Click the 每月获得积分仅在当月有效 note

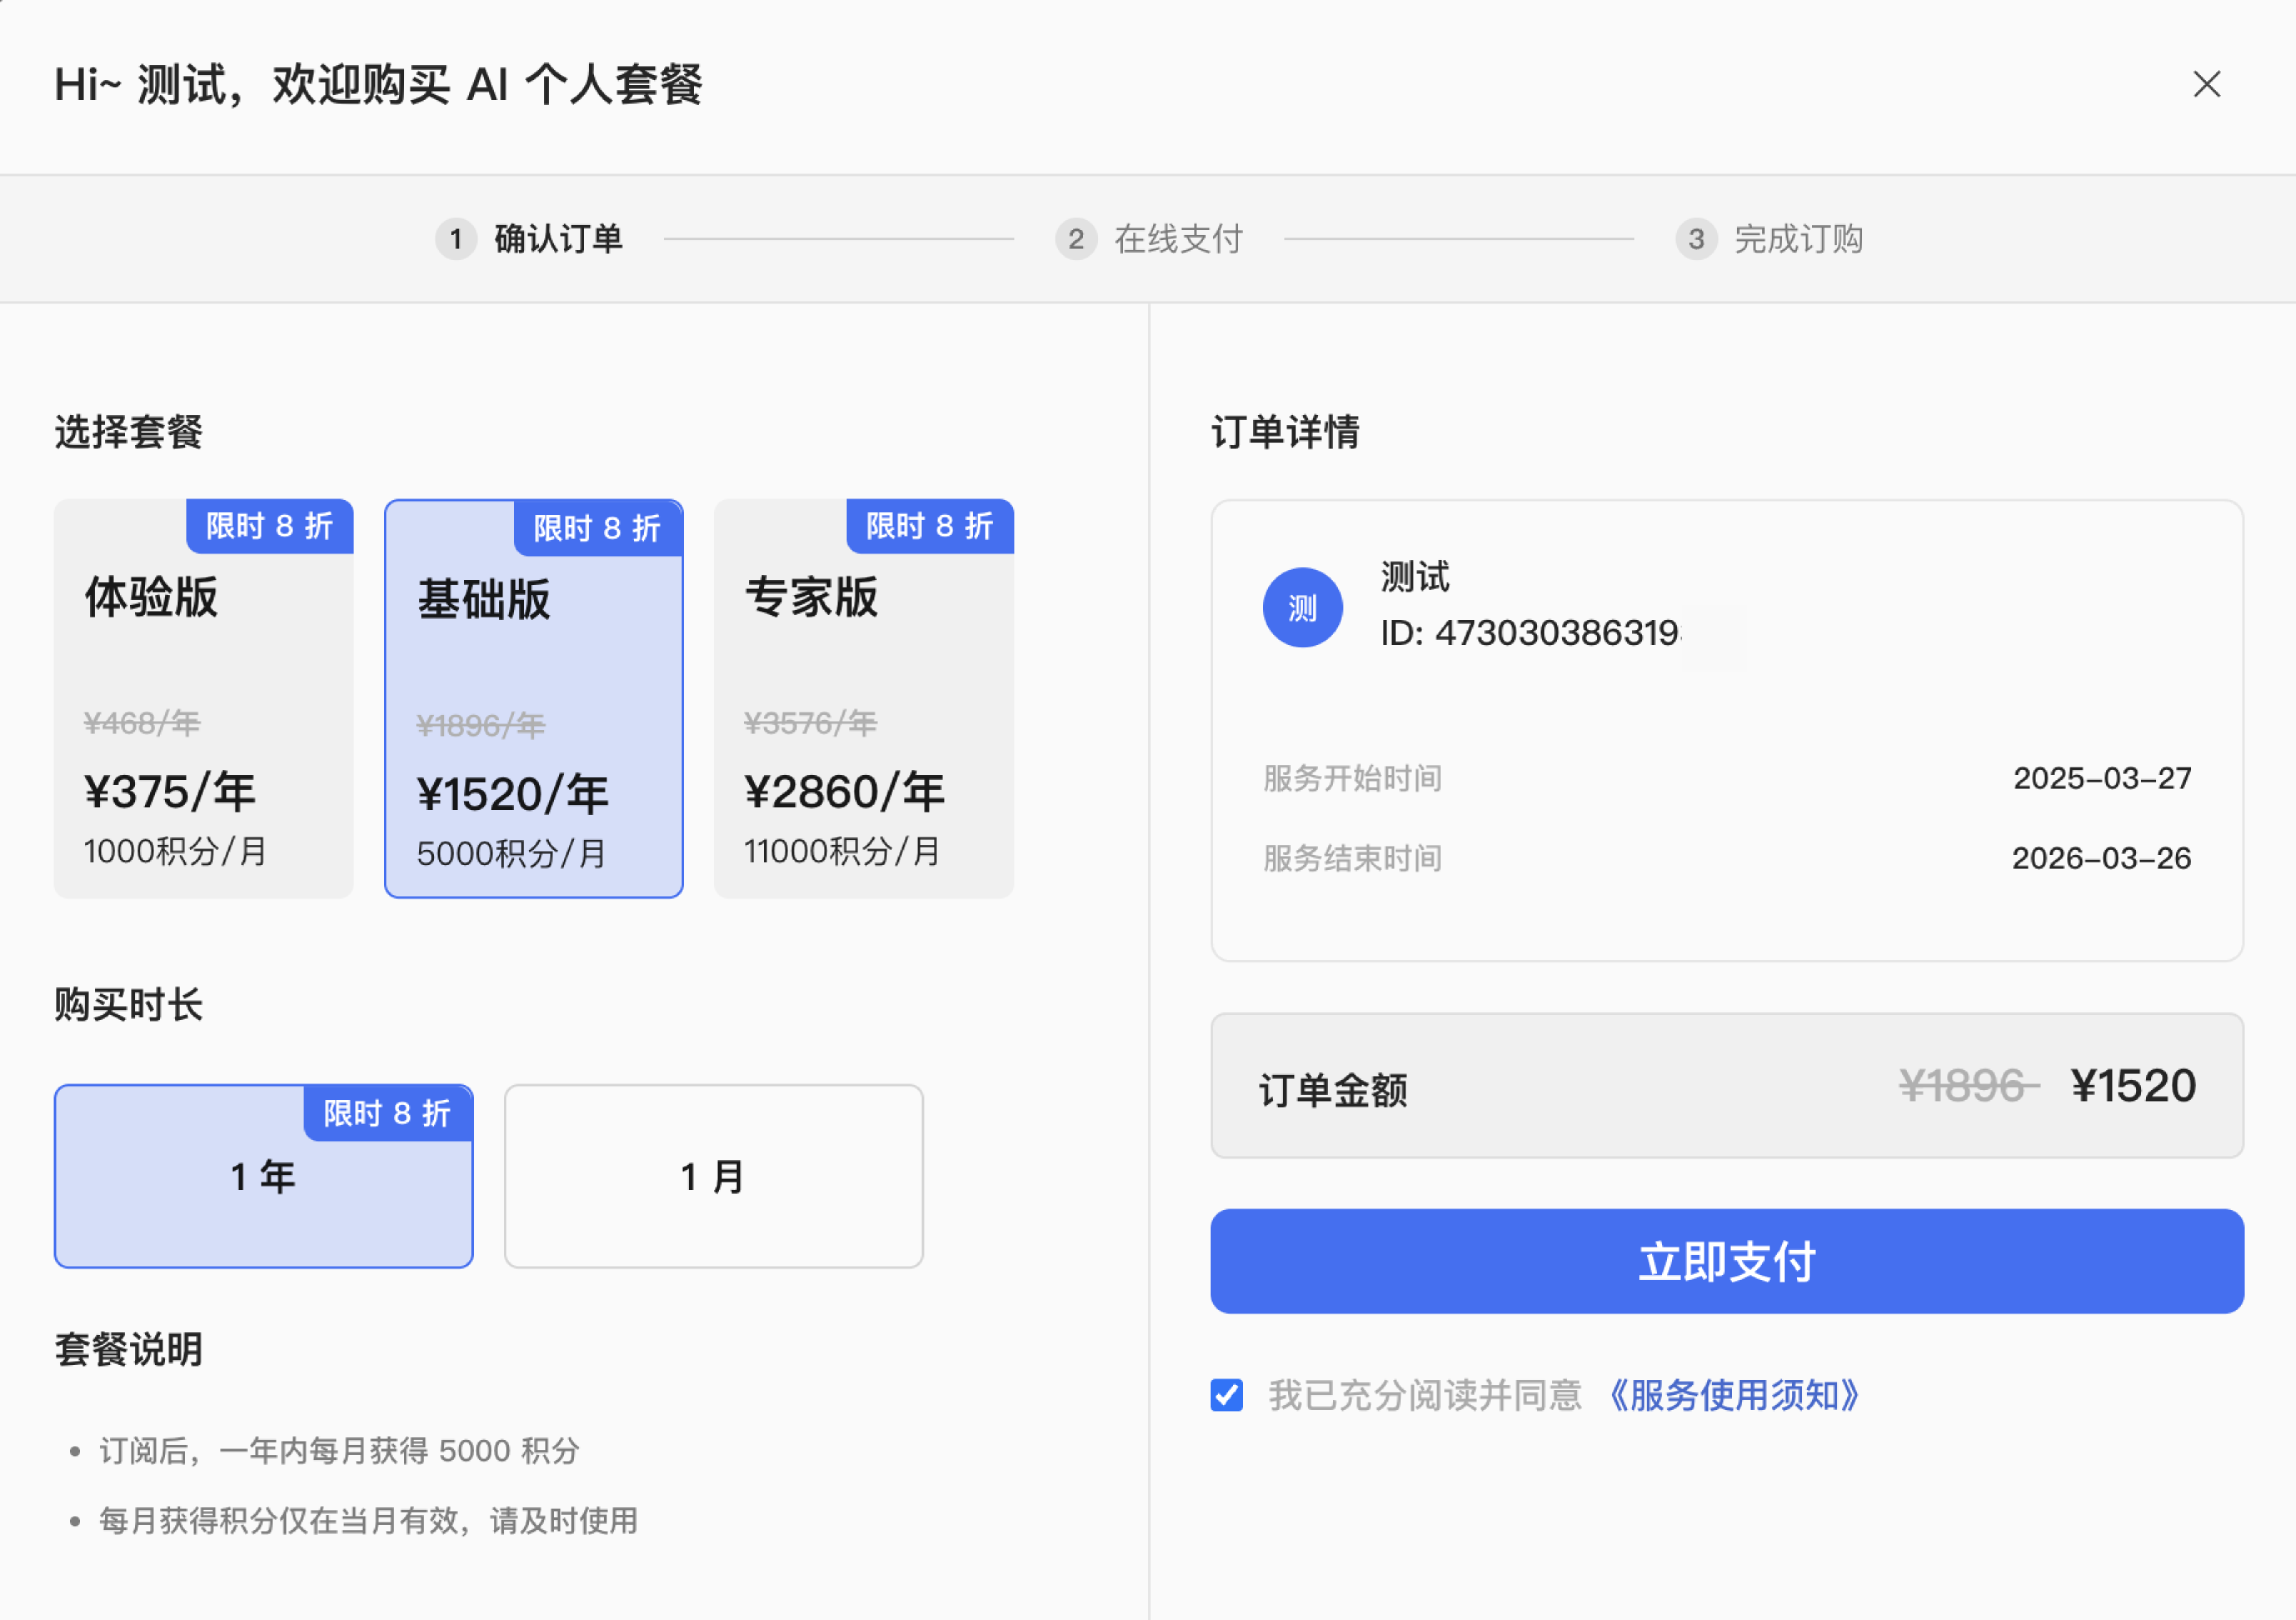[368, 1521]
